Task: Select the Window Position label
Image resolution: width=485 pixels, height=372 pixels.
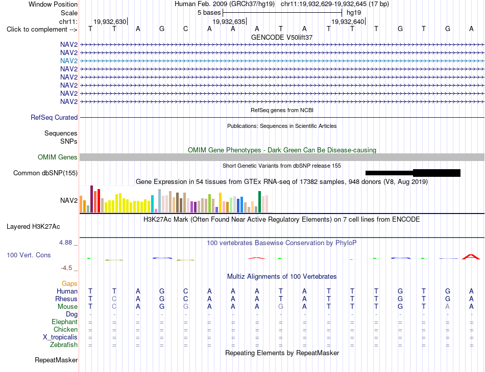Action: point(53,4)
